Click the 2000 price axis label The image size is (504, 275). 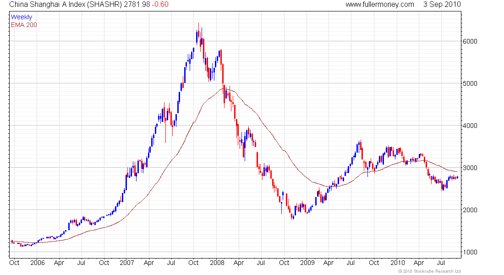click(470, 210)
